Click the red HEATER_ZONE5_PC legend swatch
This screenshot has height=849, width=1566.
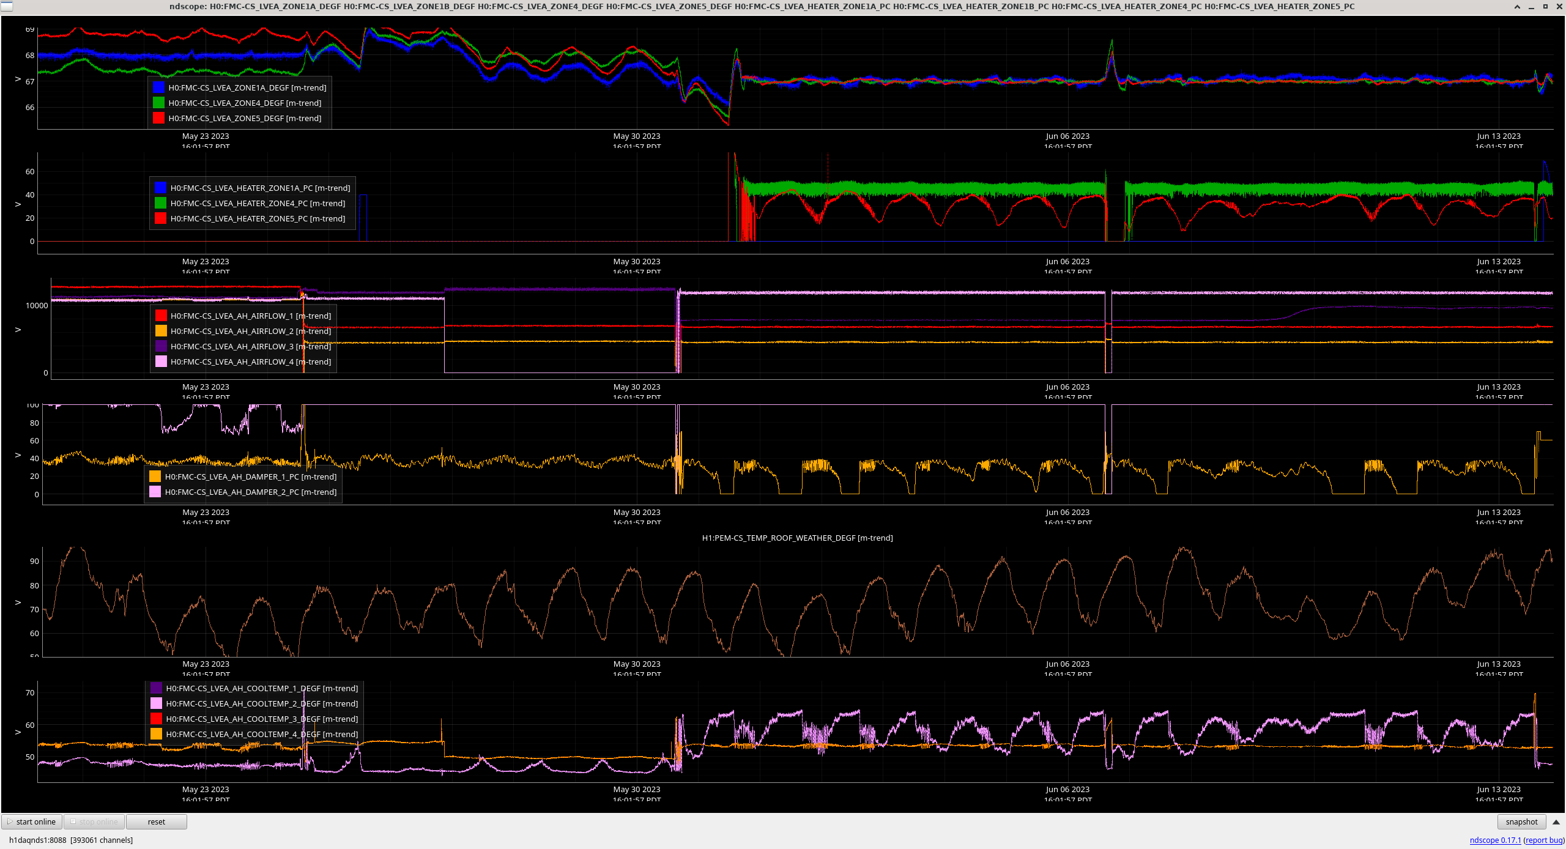(160, 218)
